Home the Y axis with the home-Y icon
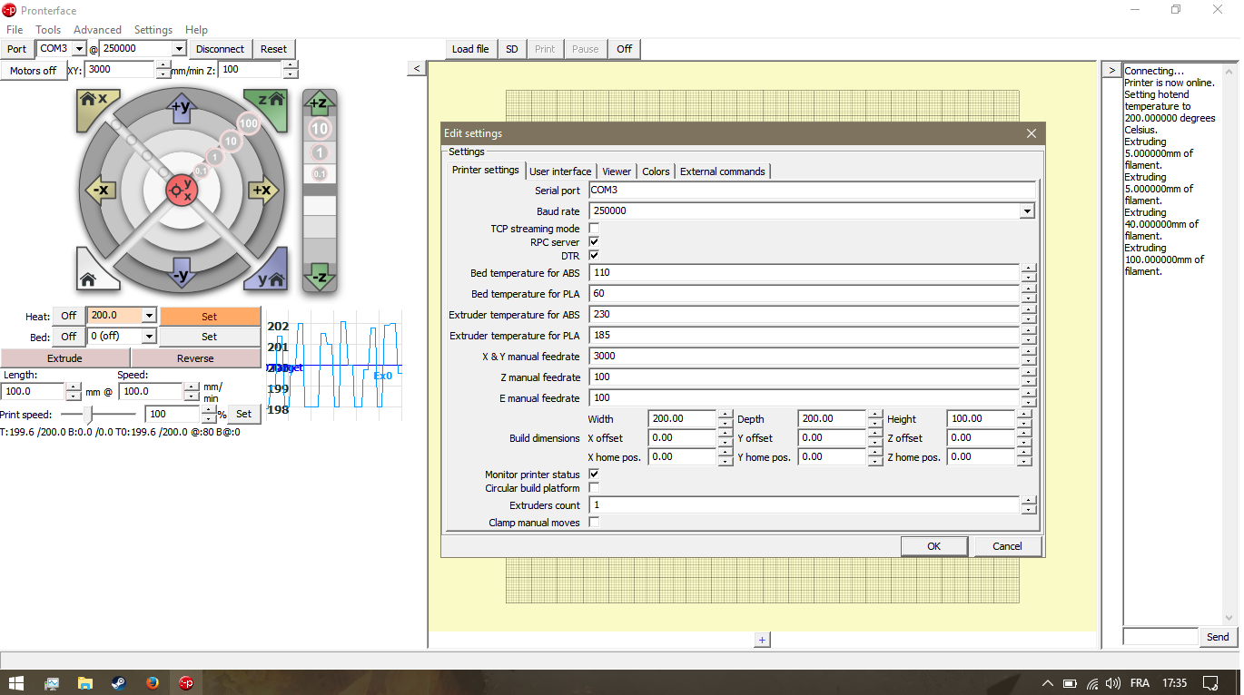Image resolution: width=1244 pixels, height=695 pixels. [271, 275]
